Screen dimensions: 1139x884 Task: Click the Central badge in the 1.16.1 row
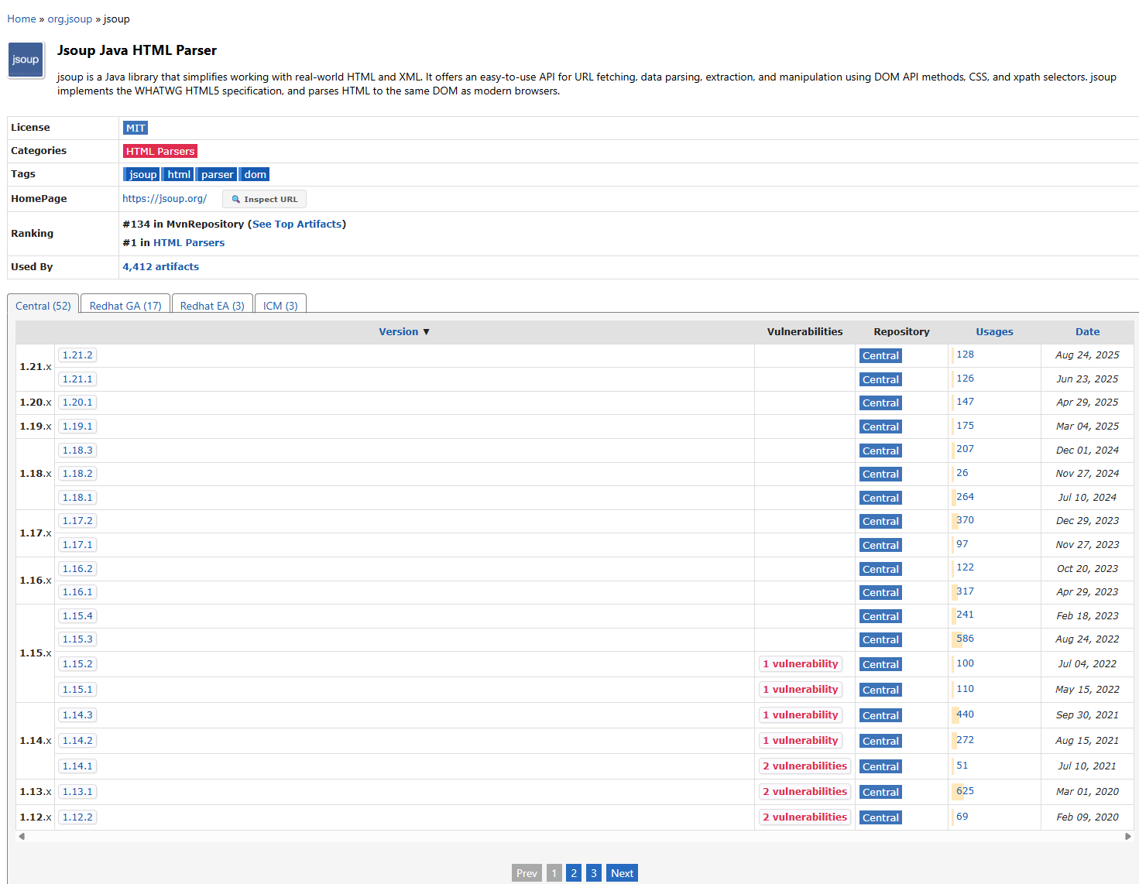pos(880,593)
